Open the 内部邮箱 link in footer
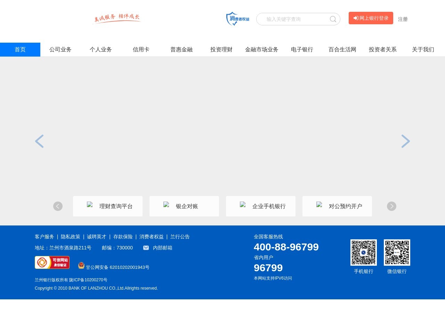445x333 pixels. 162,248
